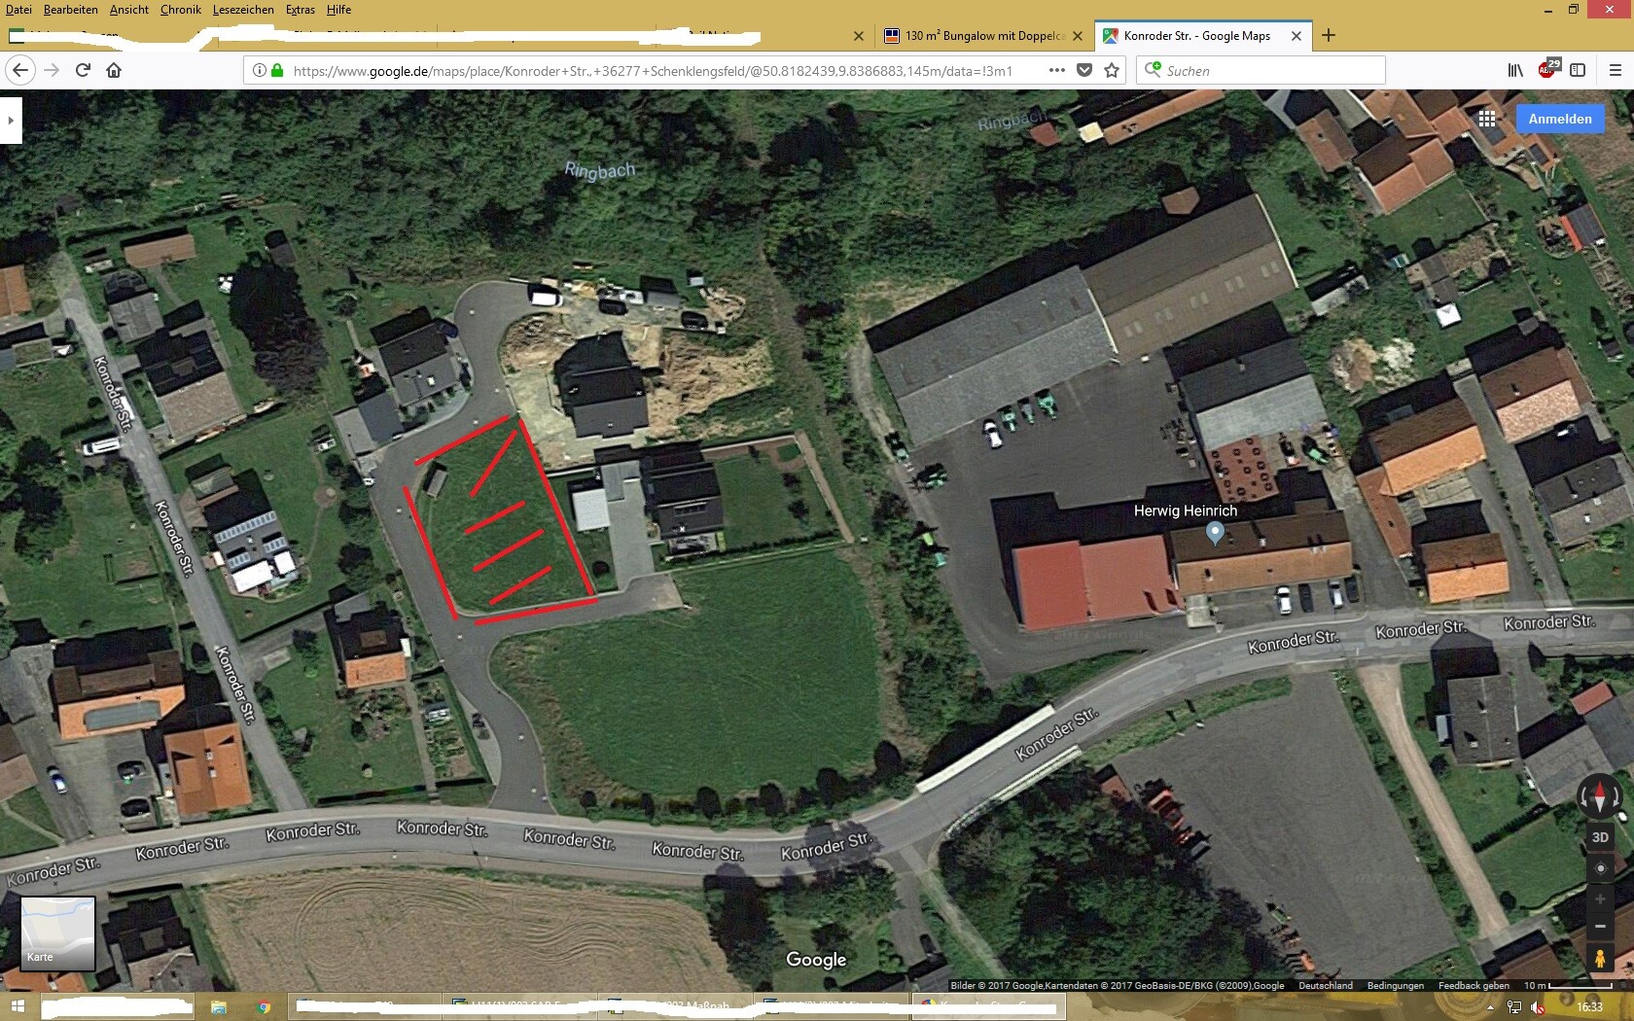The height and width of the screenshot is (1021, 1634).
Task: Expand the Google Maps side panel
Action: coord(11,121)
